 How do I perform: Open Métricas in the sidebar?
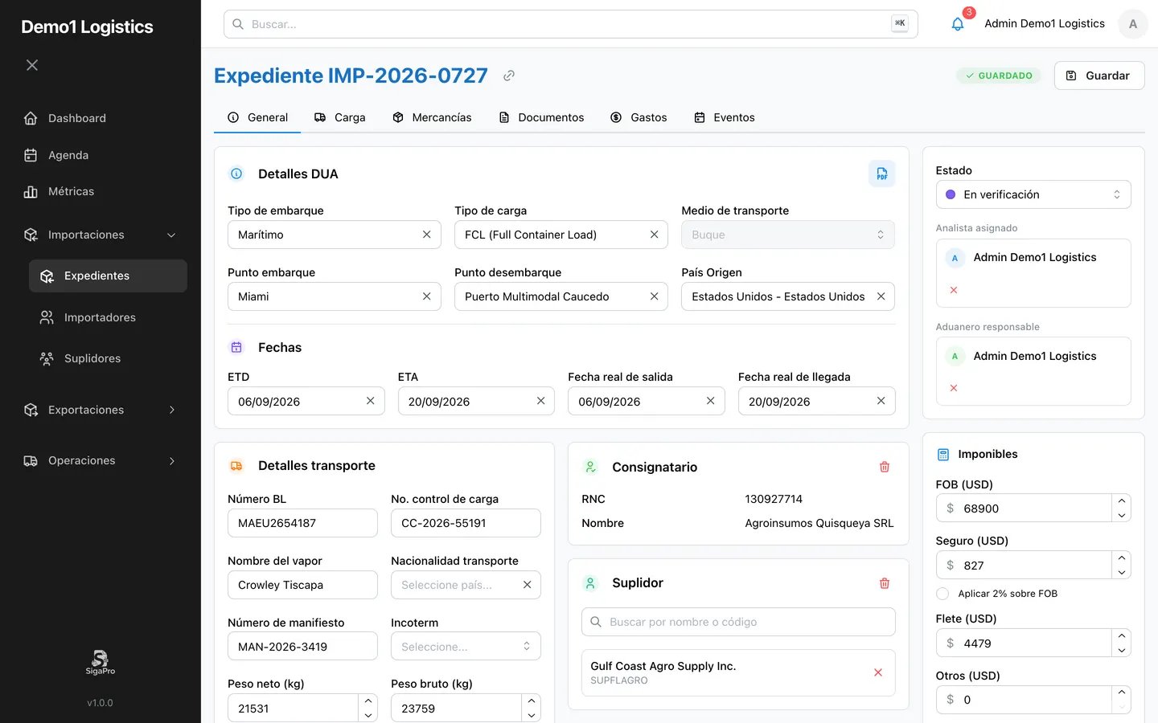(101, 191)
